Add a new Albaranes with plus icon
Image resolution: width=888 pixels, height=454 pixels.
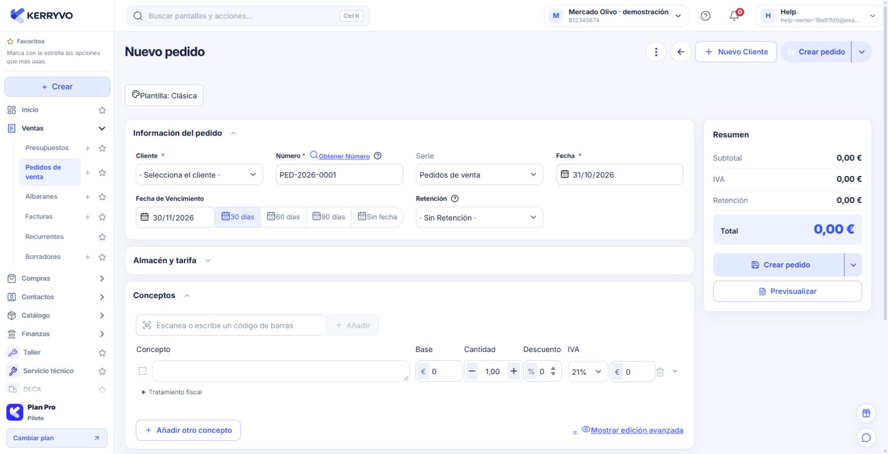tap(88, 197)
